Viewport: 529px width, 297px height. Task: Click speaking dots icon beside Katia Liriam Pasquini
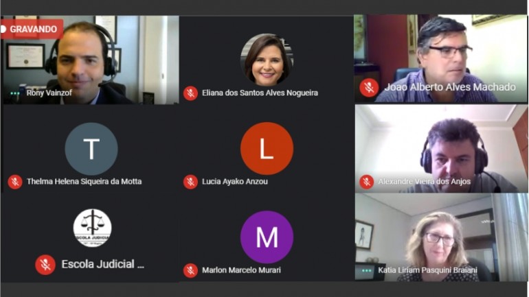coord(366,270)
